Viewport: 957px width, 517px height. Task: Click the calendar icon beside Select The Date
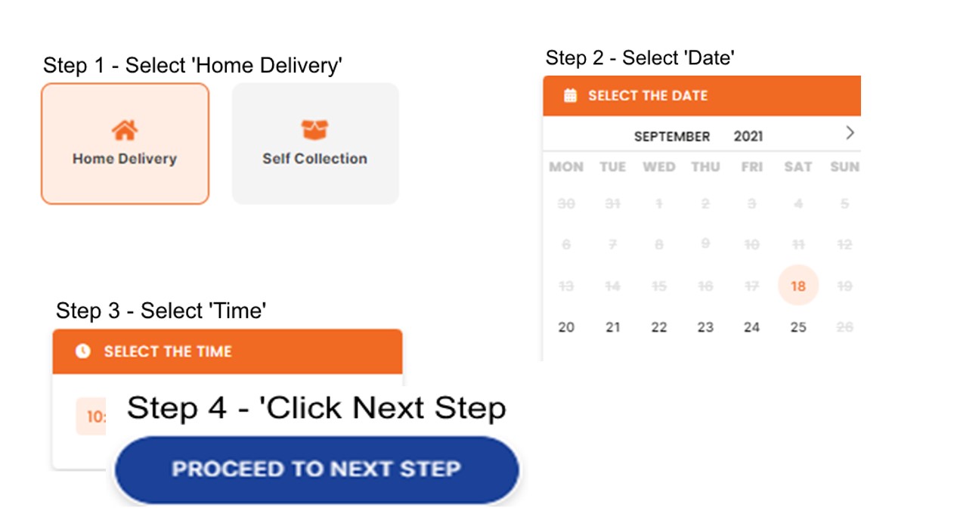coord(571,96)
